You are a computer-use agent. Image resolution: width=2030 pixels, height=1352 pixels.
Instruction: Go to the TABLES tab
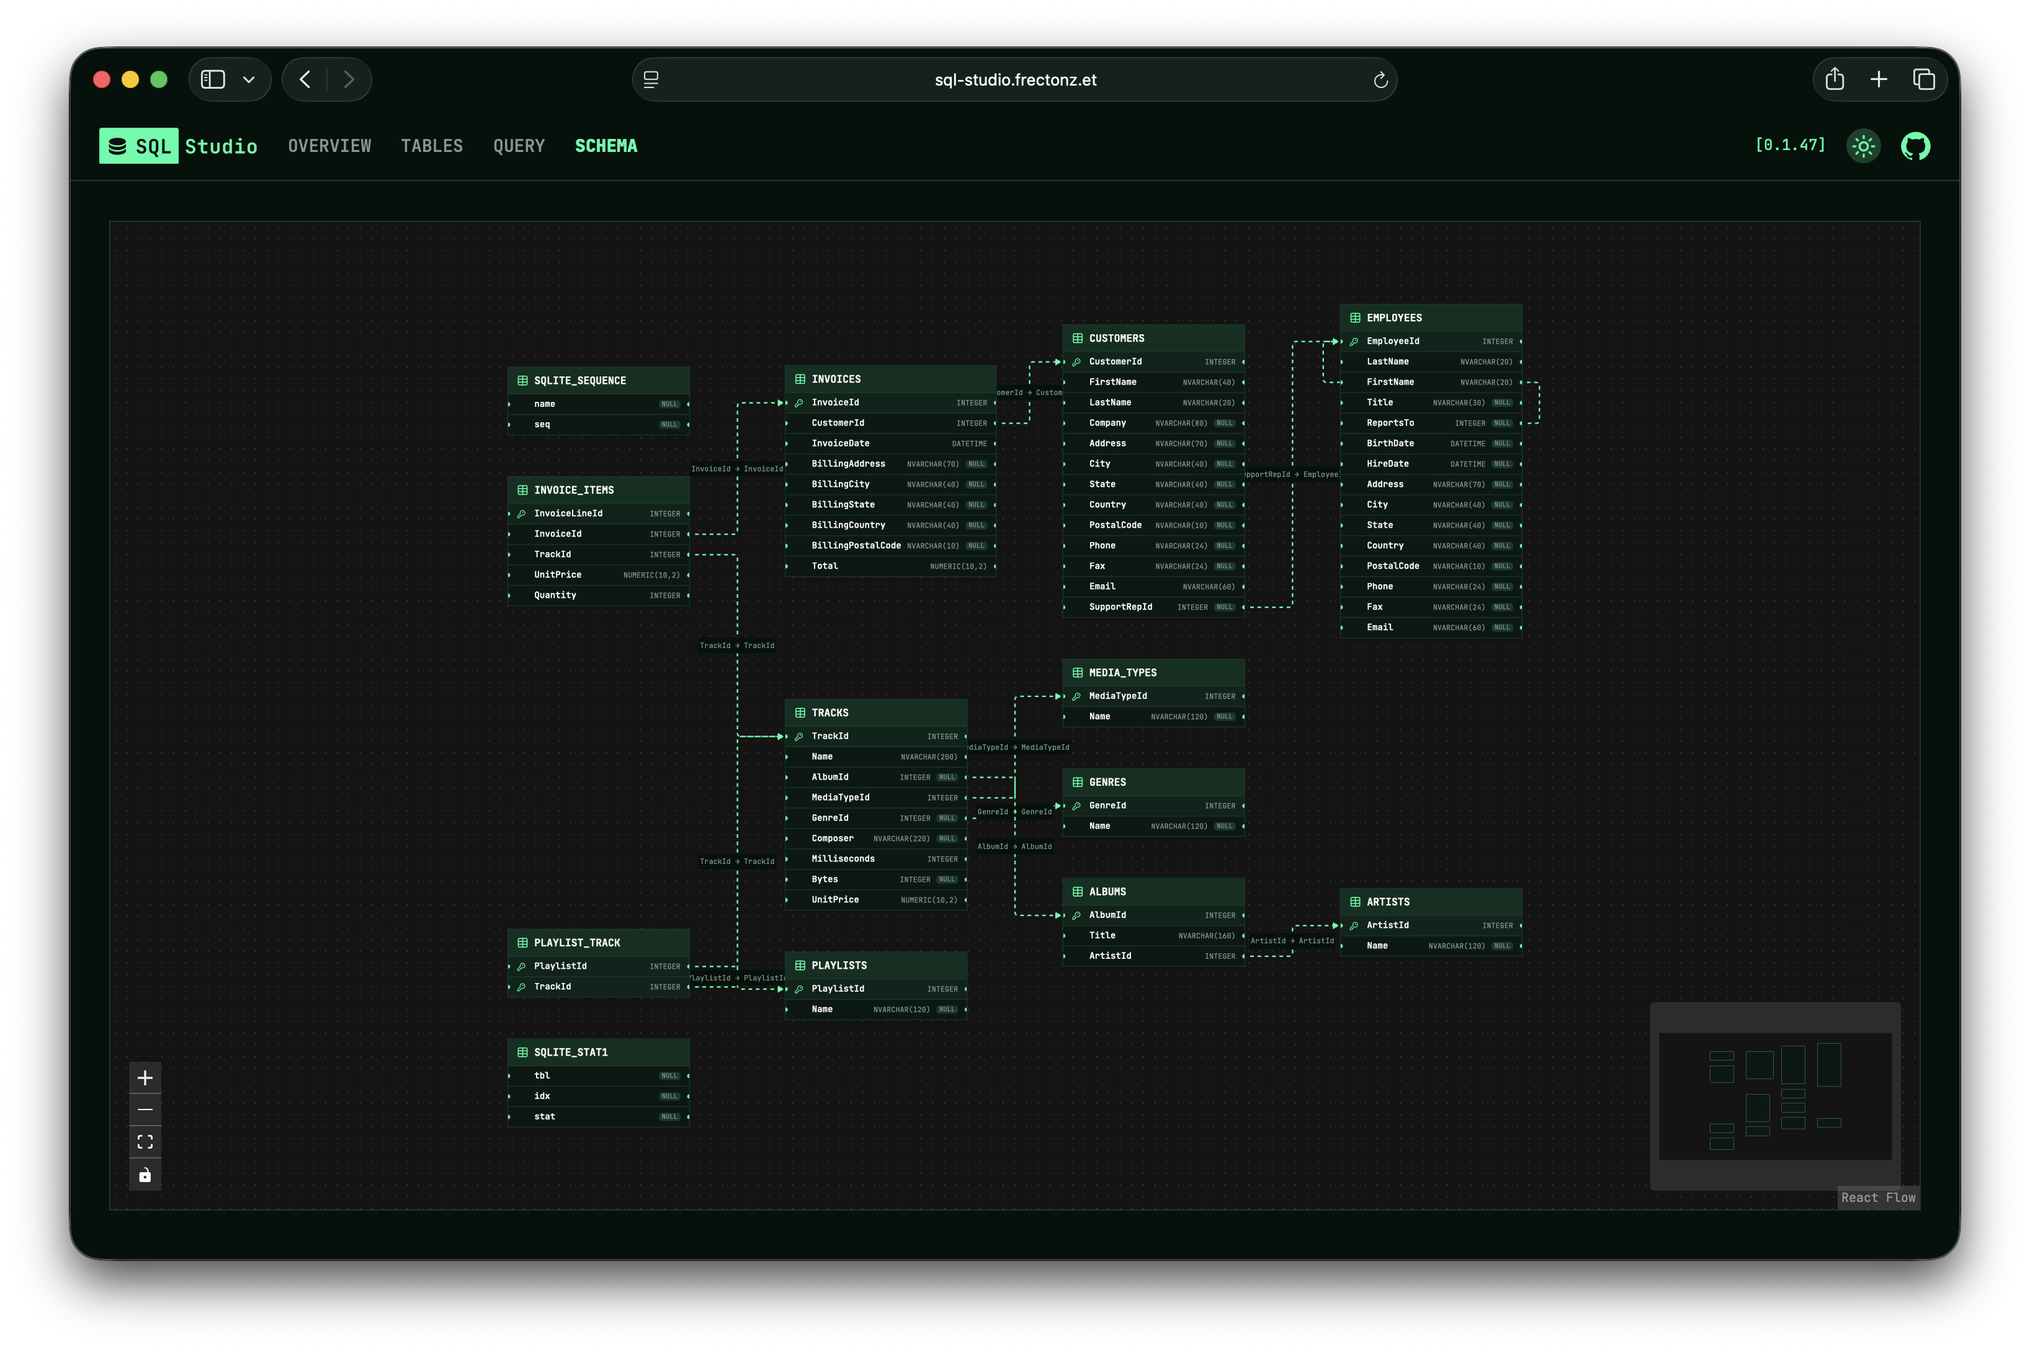tap(431, 146)
